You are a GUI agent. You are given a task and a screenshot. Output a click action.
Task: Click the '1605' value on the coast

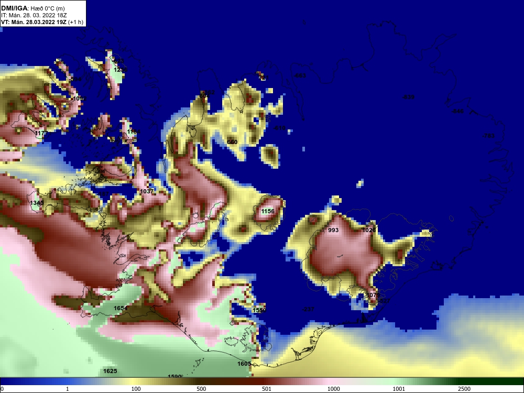coord(244,364)
